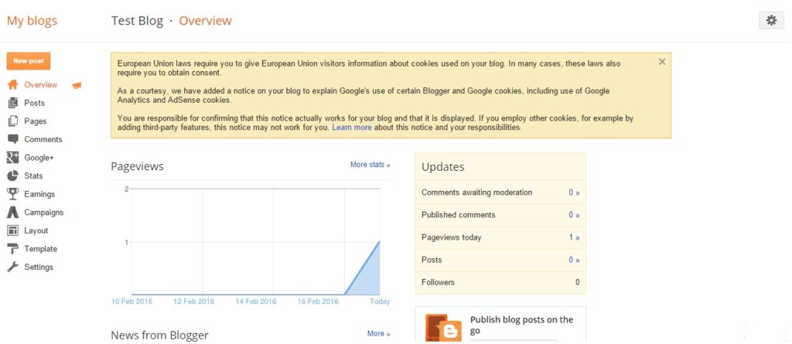
Task: Click the News from Blogger heading
Action: click(x=159, y=335)
